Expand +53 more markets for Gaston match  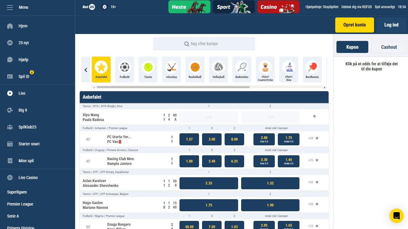click(311, 204)
